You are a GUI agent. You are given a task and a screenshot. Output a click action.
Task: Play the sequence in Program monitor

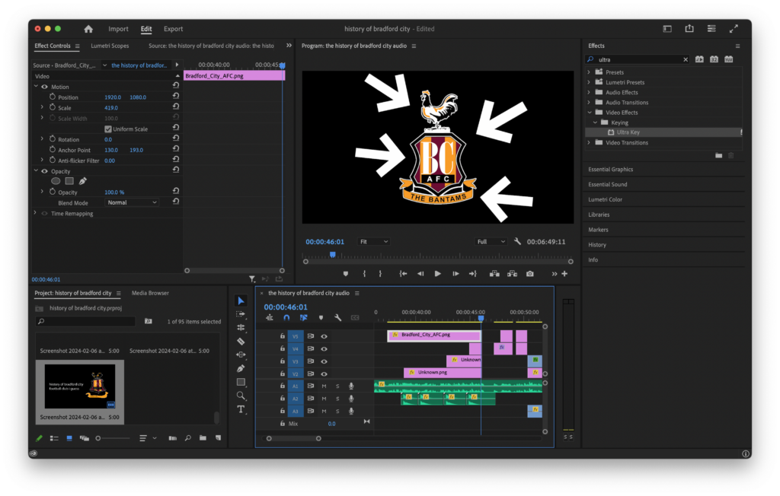(438, 274)
